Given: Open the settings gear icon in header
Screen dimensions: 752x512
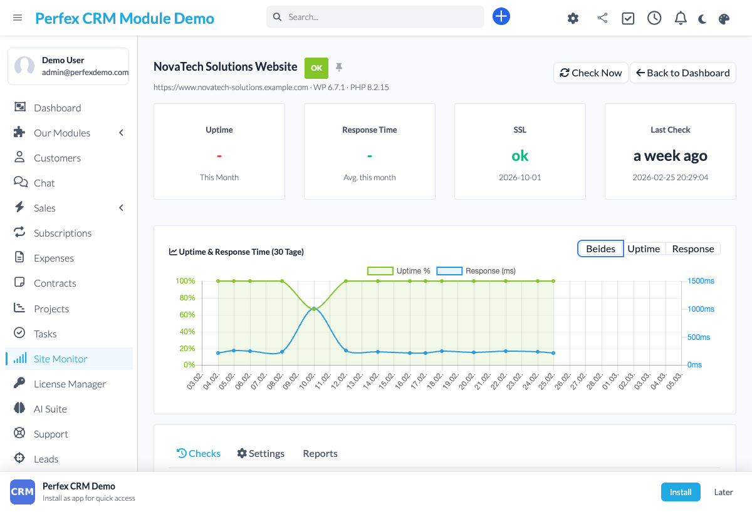Looking at the screenshot, I should pos(573,18).
